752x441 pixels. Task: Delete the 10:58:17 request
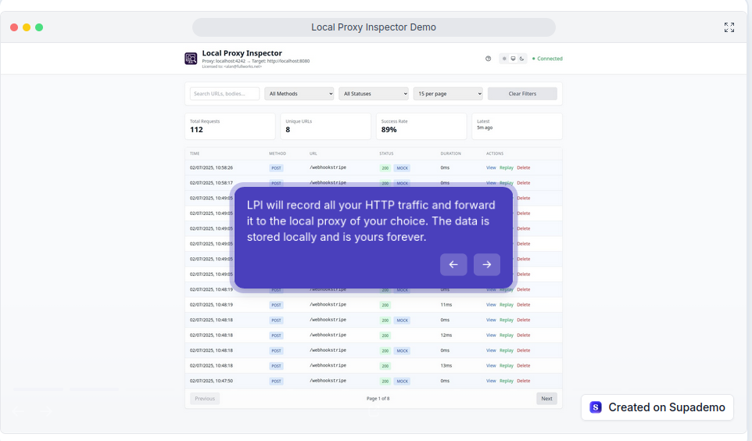[524, 183]
